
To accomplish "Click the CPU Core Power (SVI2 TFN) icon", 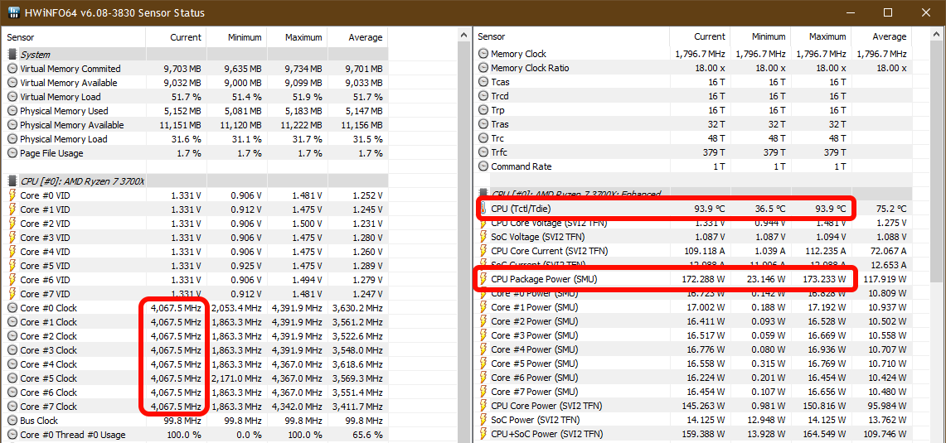I will (483, 406).
